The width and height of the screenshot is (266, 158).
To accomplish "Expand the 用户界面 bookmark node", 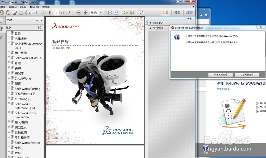I will pyautogui.click(x=9, y=52).
